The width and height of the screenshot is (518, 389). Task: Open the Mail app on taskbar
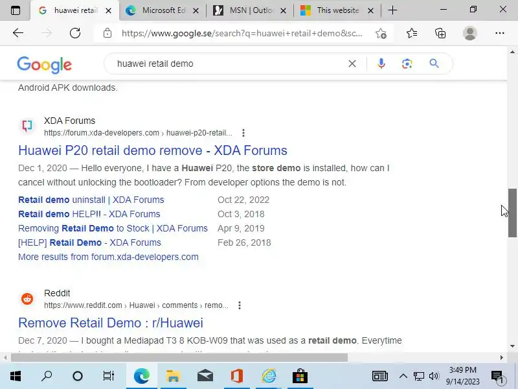pos(205,376)
